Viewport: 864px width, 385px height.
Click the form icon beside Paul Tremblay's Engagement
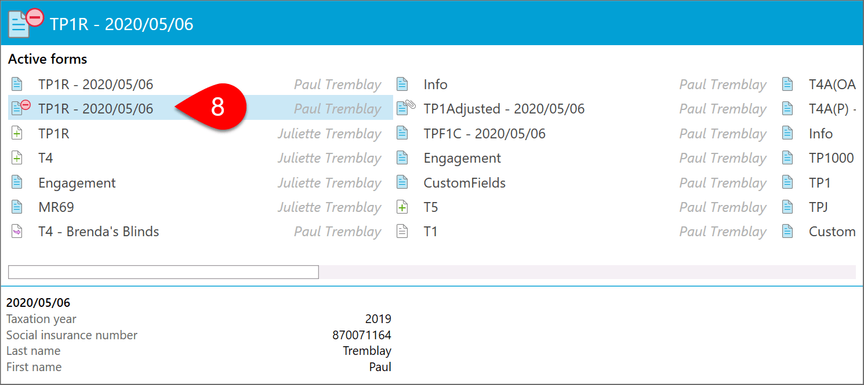point(402,157)
